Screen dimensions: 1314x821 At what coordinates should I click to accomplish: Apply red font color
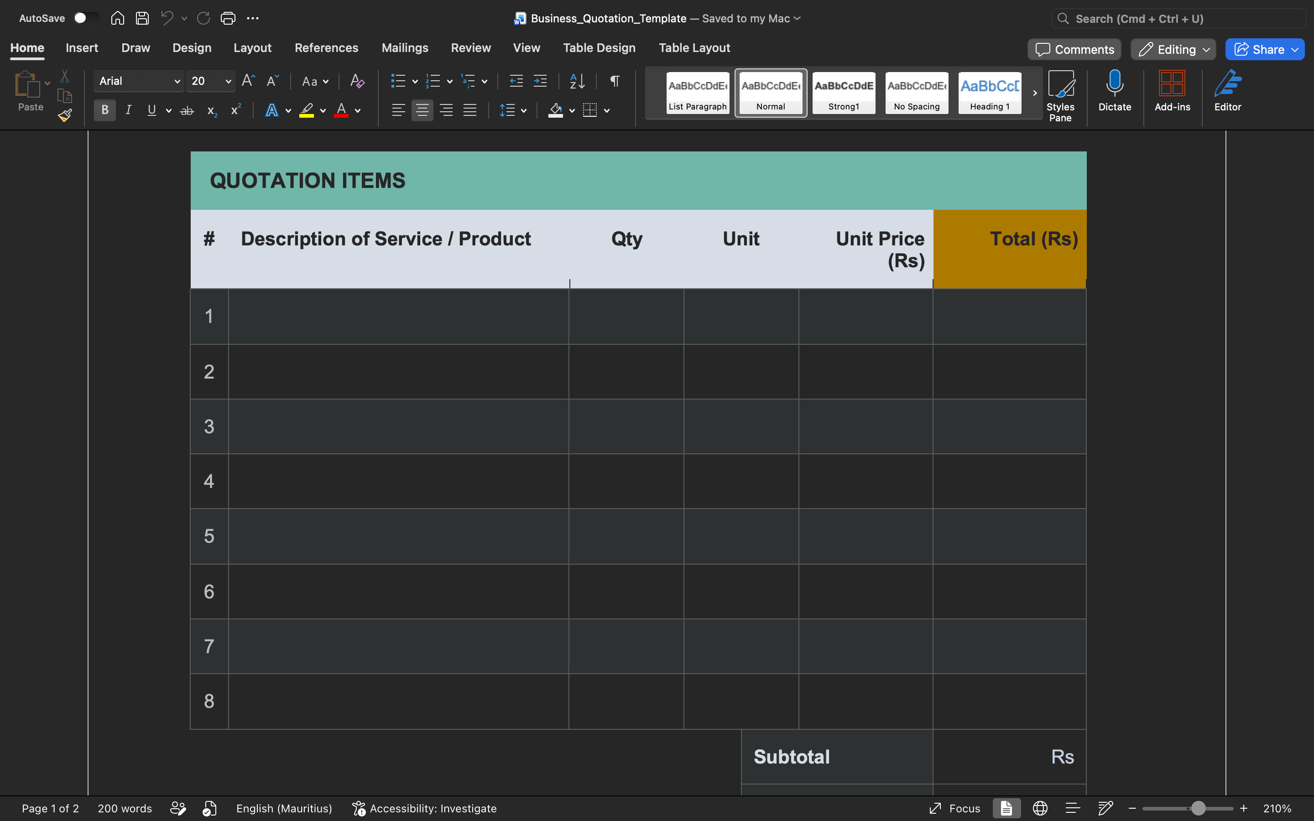[341, 110]
